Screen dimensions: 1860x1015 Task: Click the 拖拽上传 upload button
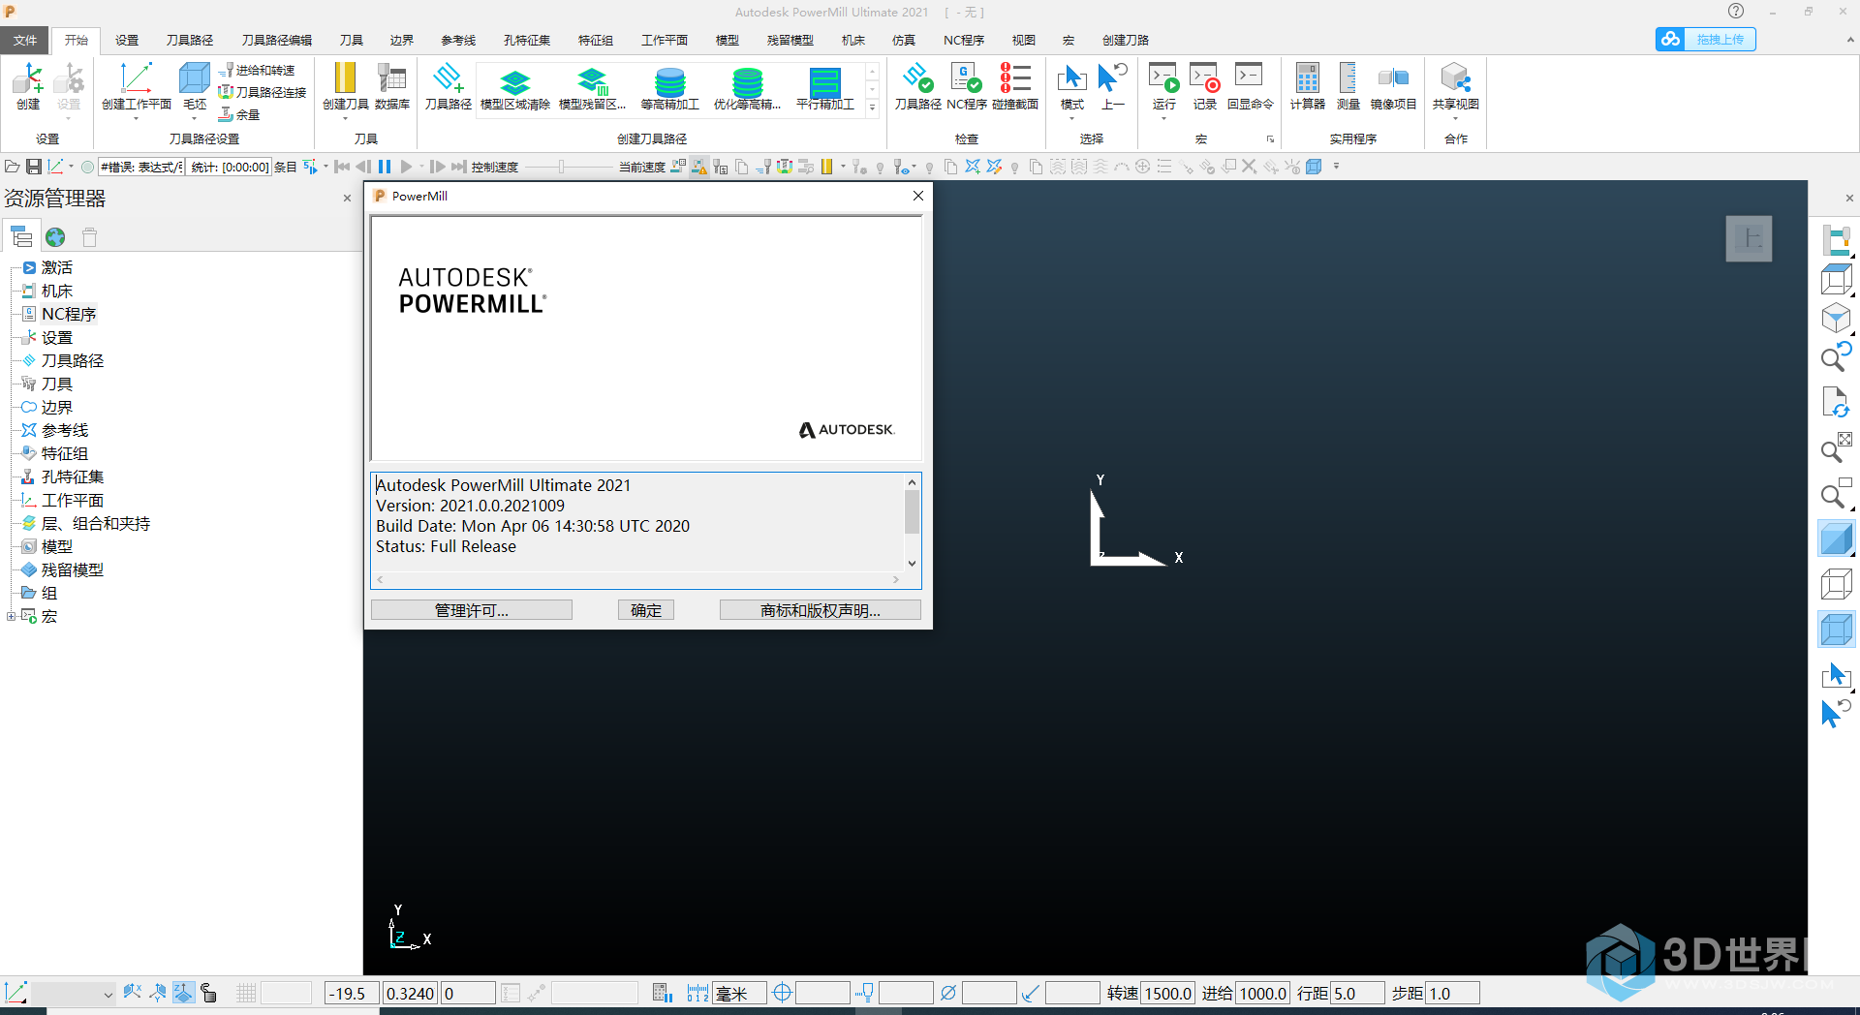1706,39
